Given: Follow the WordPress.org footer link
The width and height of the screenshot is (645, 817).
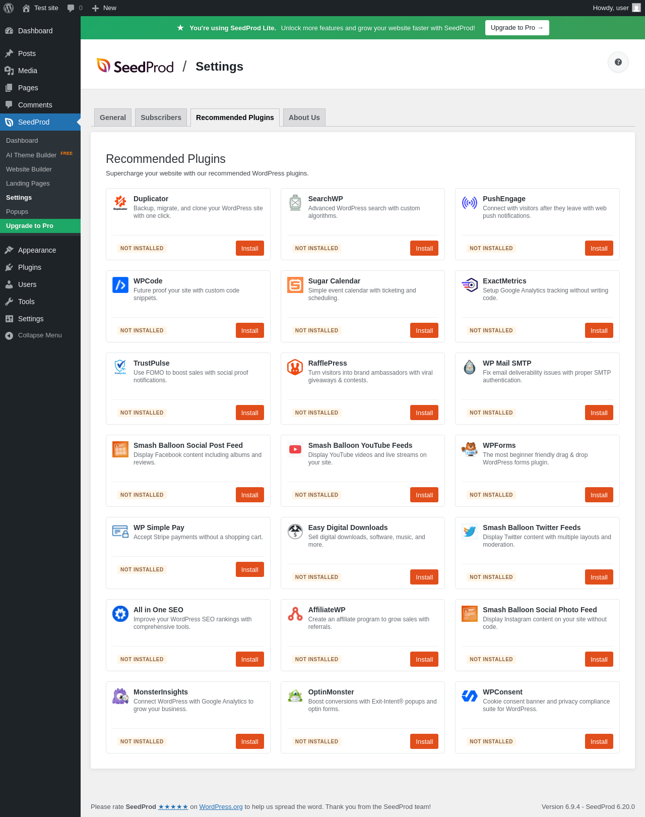Looking at the screenshot, I should (221, 807).
